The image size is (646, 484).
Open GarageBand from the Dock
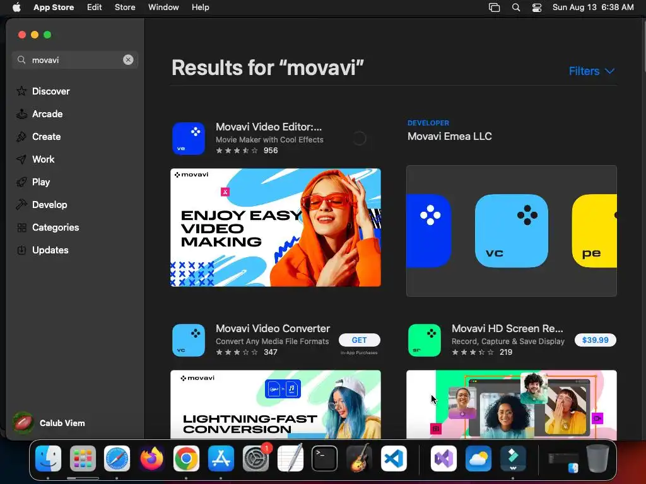click(359, 458)
